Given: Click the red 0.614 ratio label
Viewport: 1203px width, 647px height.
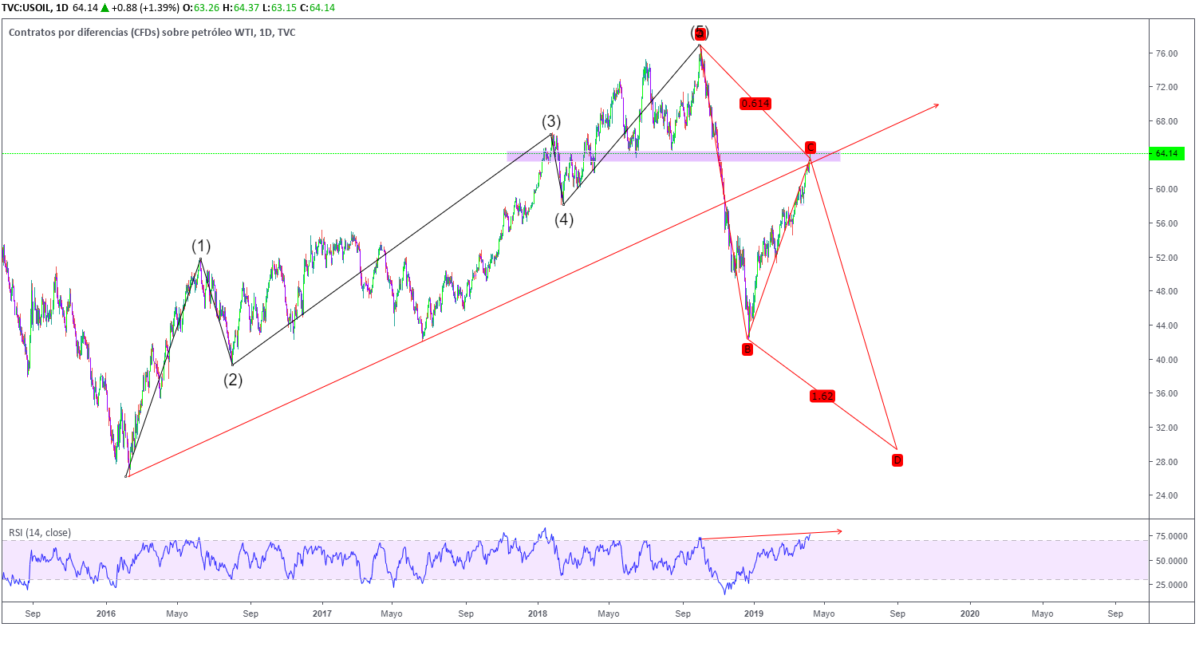Looking at the screenshot, I should point(755,104).
